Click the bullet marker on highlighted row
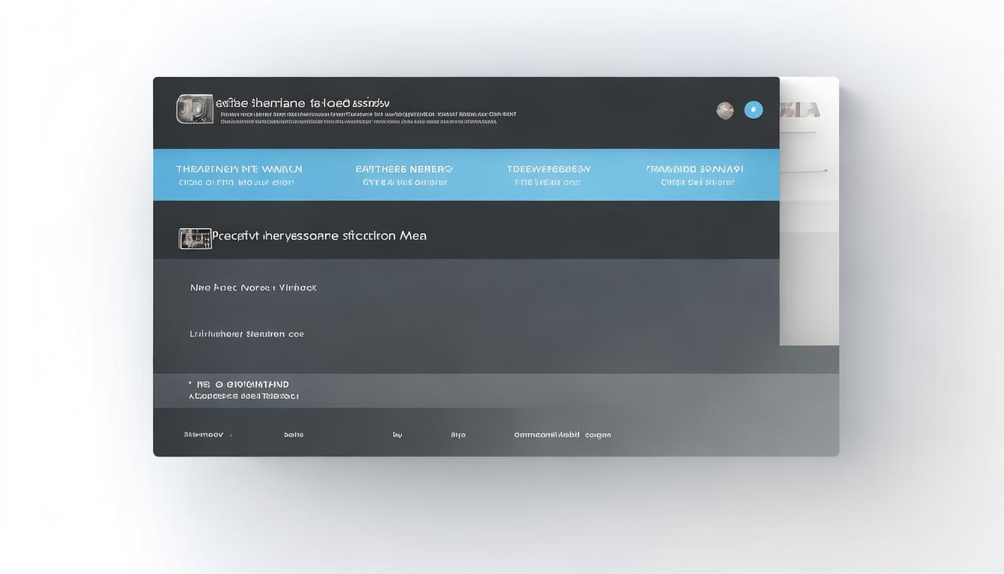The image size is (1004, 574). click(x=190, y=383)
